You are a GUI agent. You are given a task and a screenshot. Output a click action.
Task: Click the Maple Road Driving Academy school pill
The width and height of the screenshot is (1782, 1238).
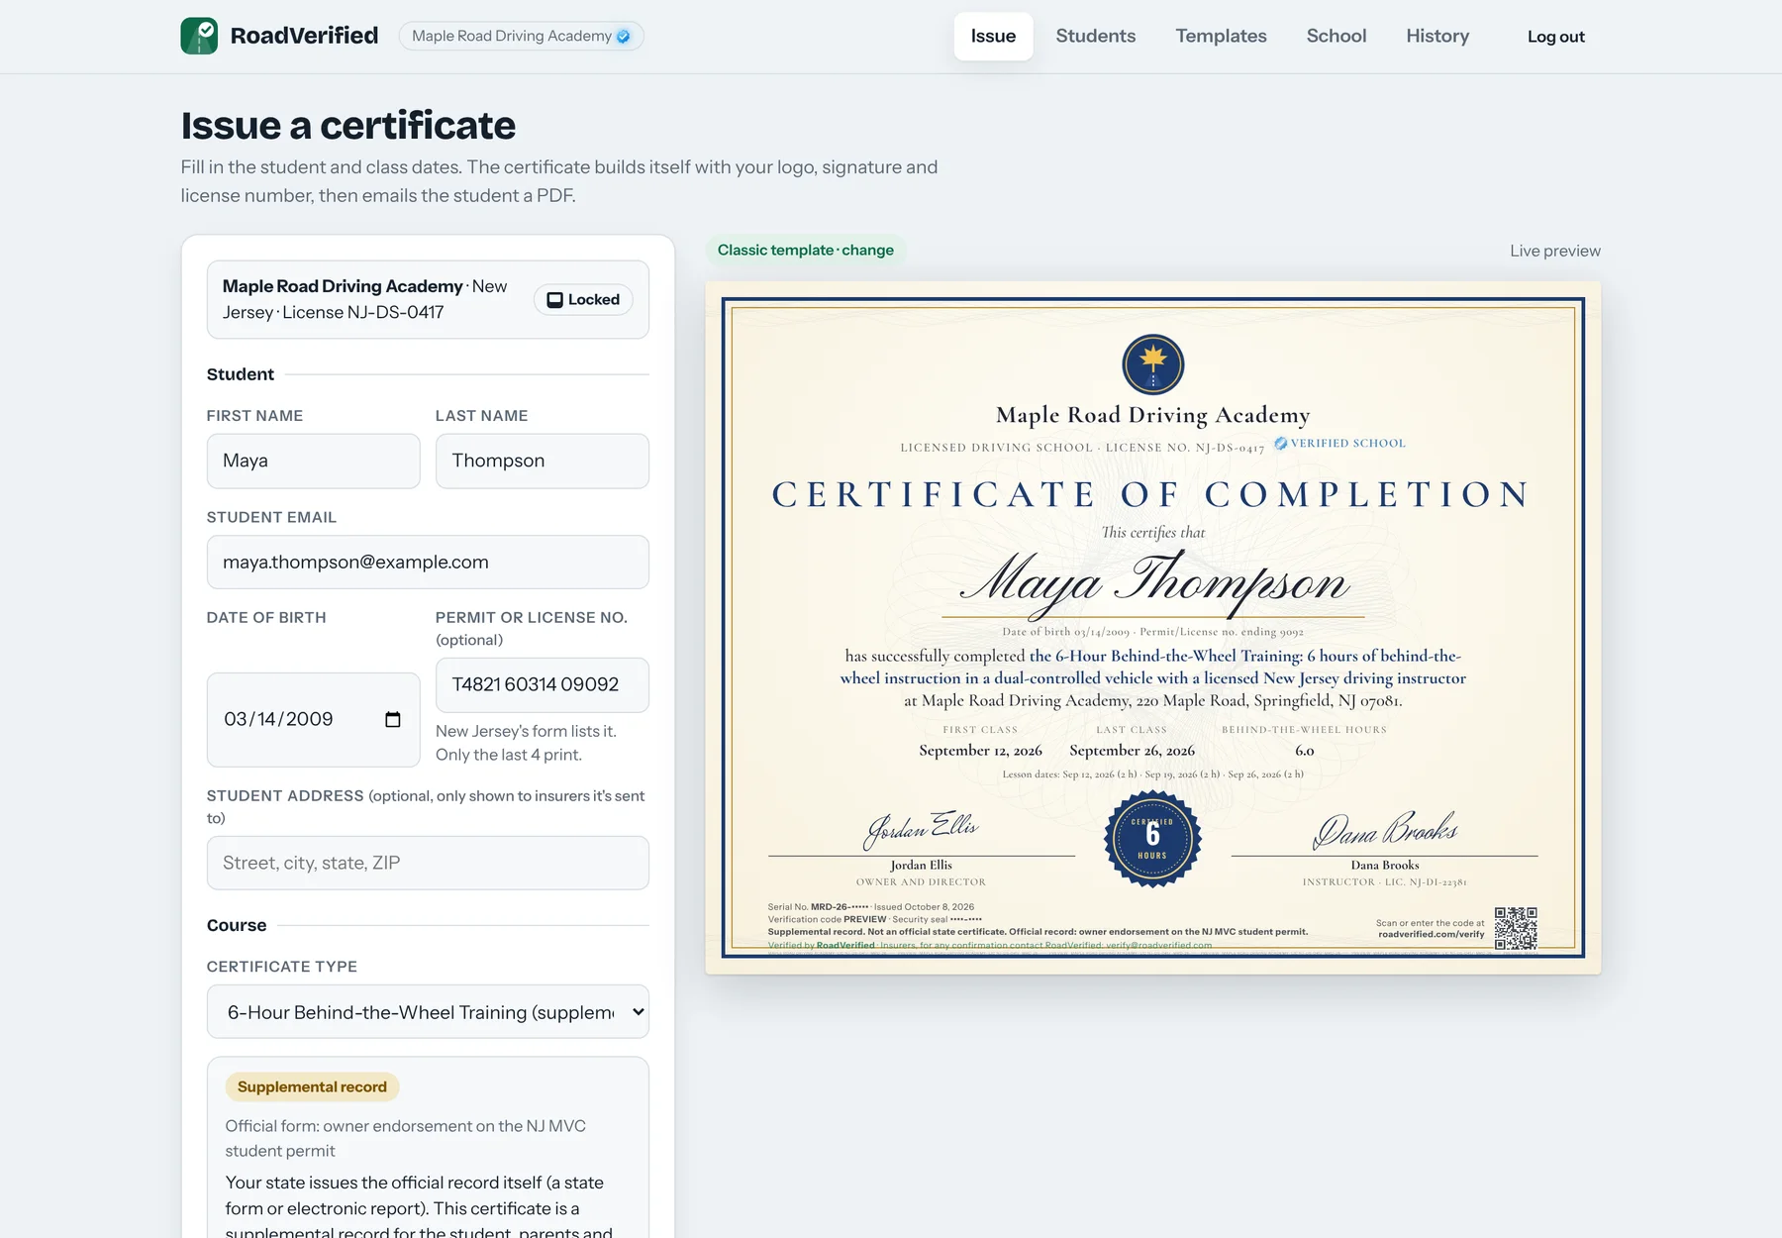pos(521,37)
